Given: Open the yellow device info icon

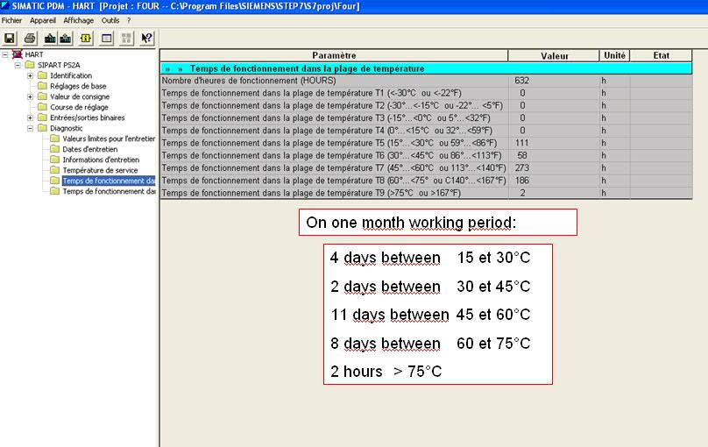Looking at the screenshot, I should pyautogui.click(x=86, y=39).
